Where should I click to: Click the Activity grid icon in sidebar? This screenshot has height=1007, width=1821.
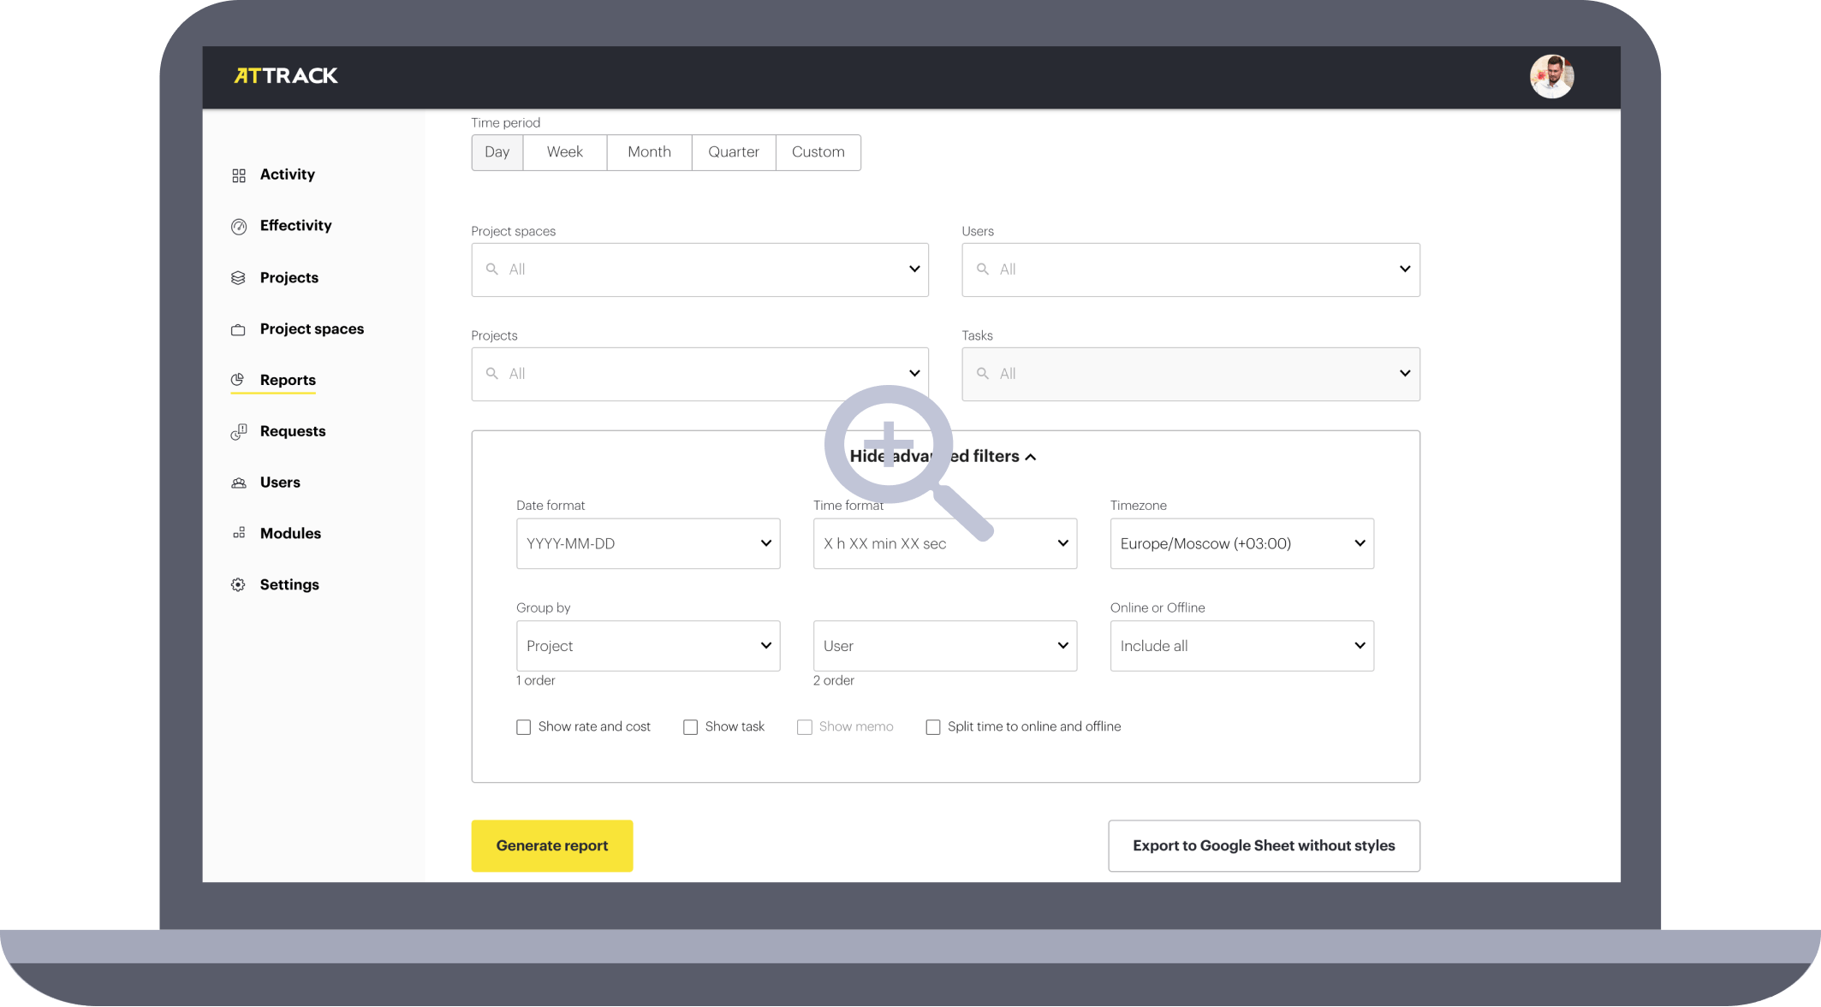point(239,175)
